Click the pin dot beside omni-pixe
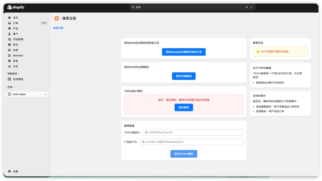 click(45, 95)
